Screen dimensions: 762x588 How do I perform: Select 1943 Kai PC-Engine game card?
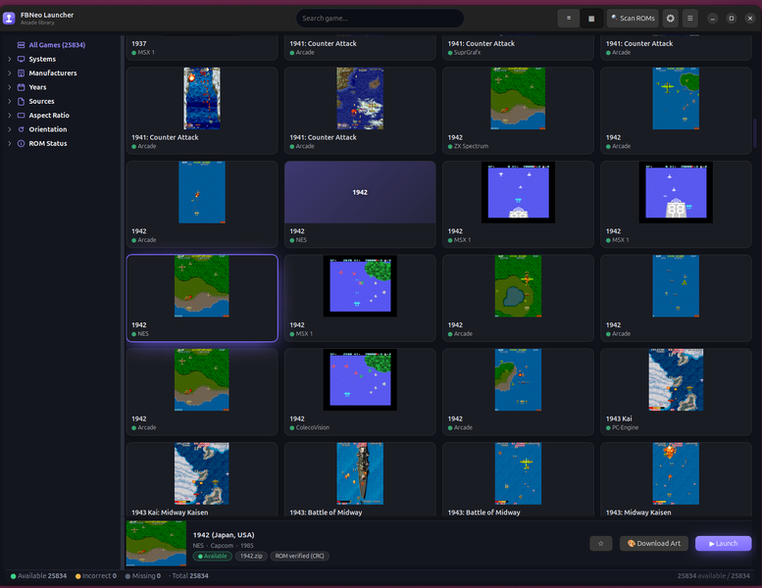676,391
